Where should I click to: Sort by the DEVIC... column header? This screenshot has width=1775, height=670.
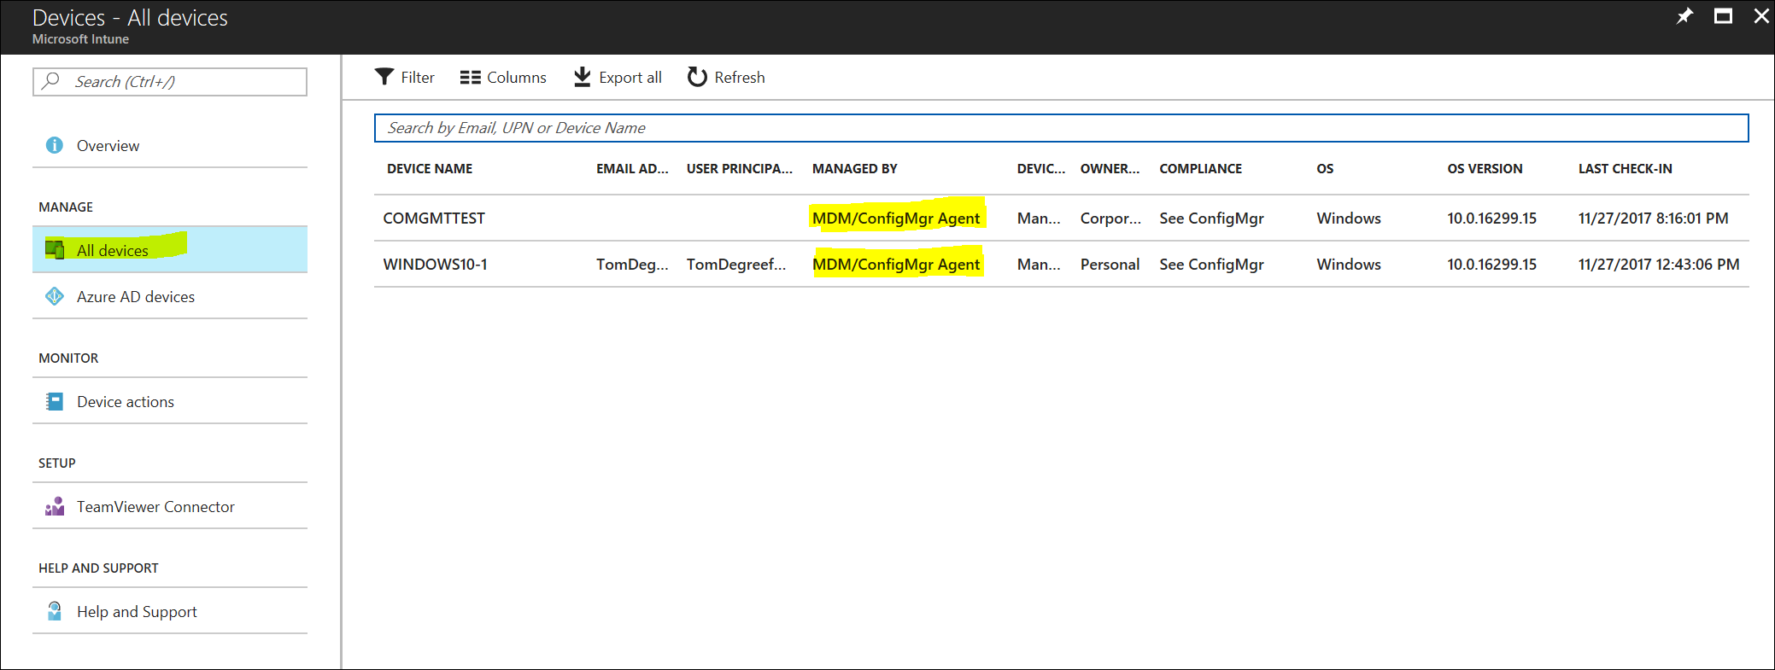pos(1041,169)
